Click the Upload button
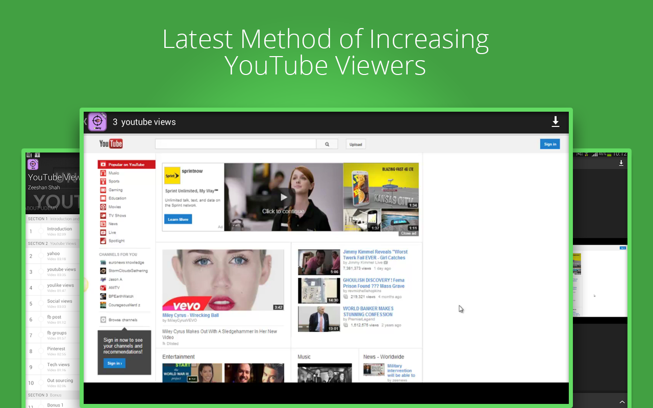Image resolution: width=653 pixels, height=408 pixels. [x=356, y=144]
